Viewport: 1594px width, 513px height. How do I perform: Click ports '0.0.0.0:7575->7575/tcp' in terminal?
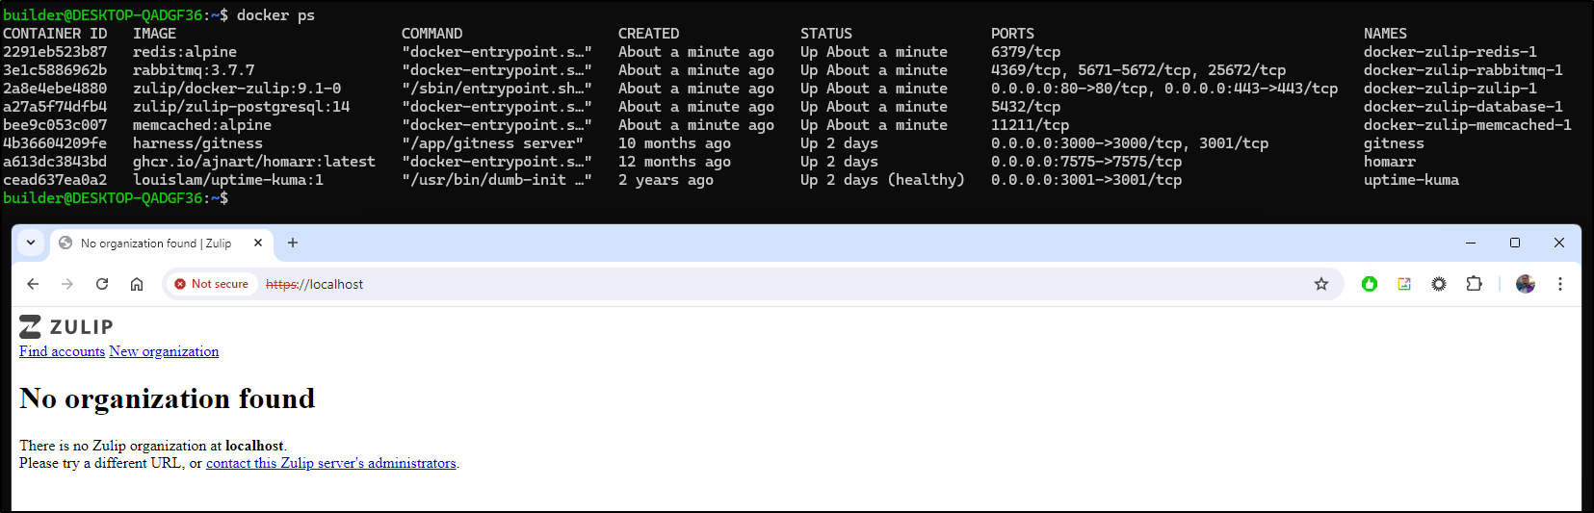[1086, 162]
